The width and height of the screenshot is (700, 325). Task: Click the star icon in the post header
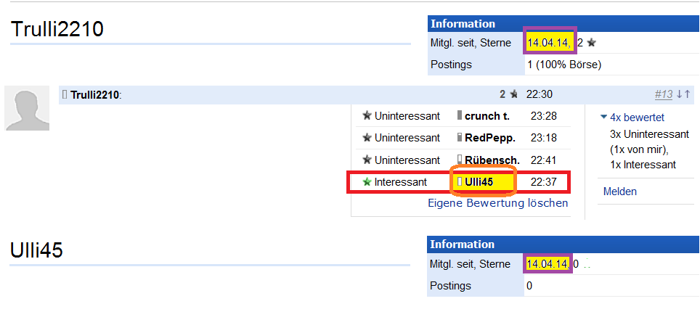(513, 94)
